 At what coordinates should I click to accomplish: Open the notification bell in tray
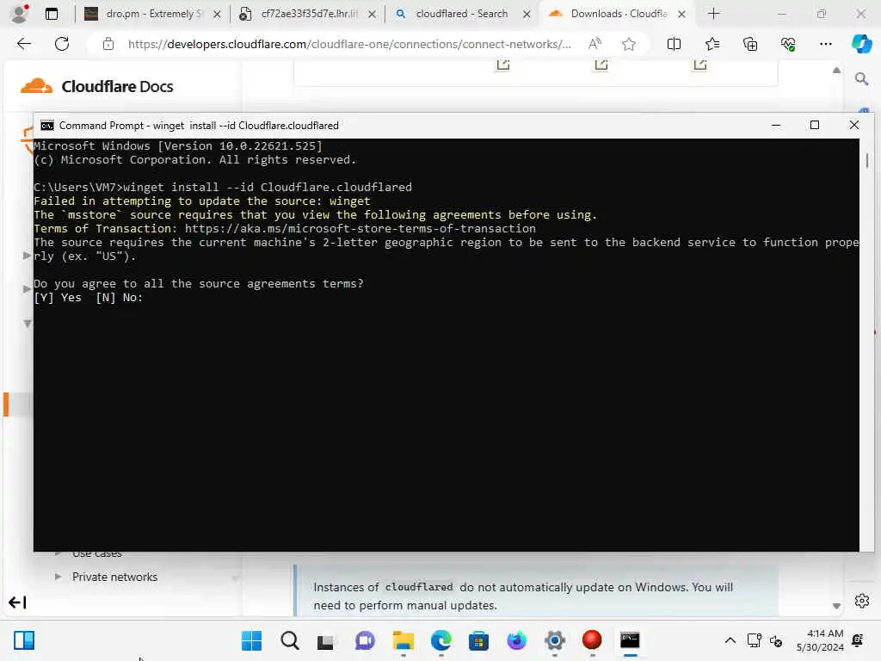[x=858, y=640]
